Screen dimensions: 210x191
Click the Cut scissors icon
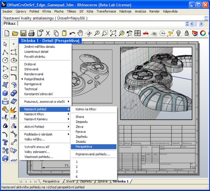point(48,33)
